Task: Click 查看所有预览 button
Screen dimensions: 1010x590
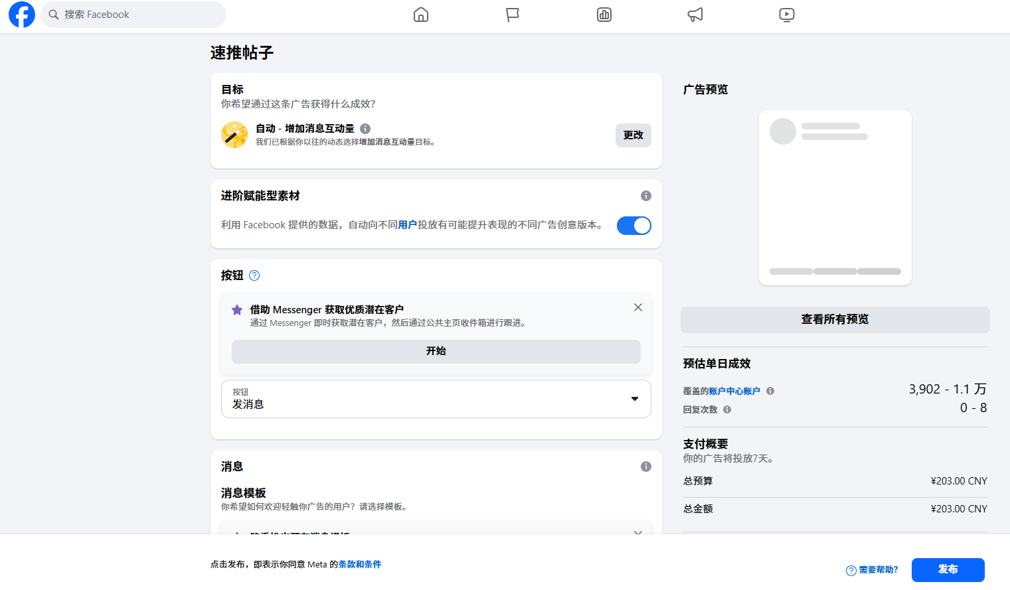Action: click(x=835, y=320)
